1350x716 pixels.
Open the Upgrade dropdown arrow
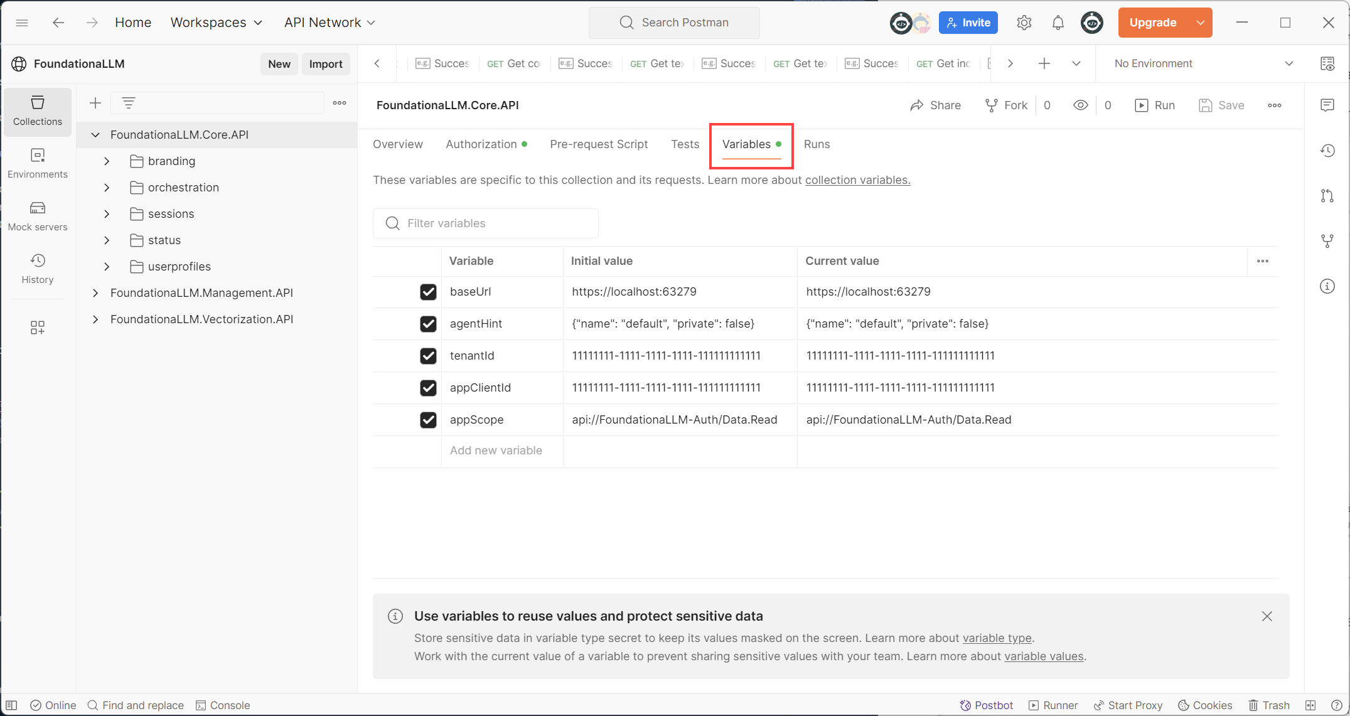(x=1201, y=23)
